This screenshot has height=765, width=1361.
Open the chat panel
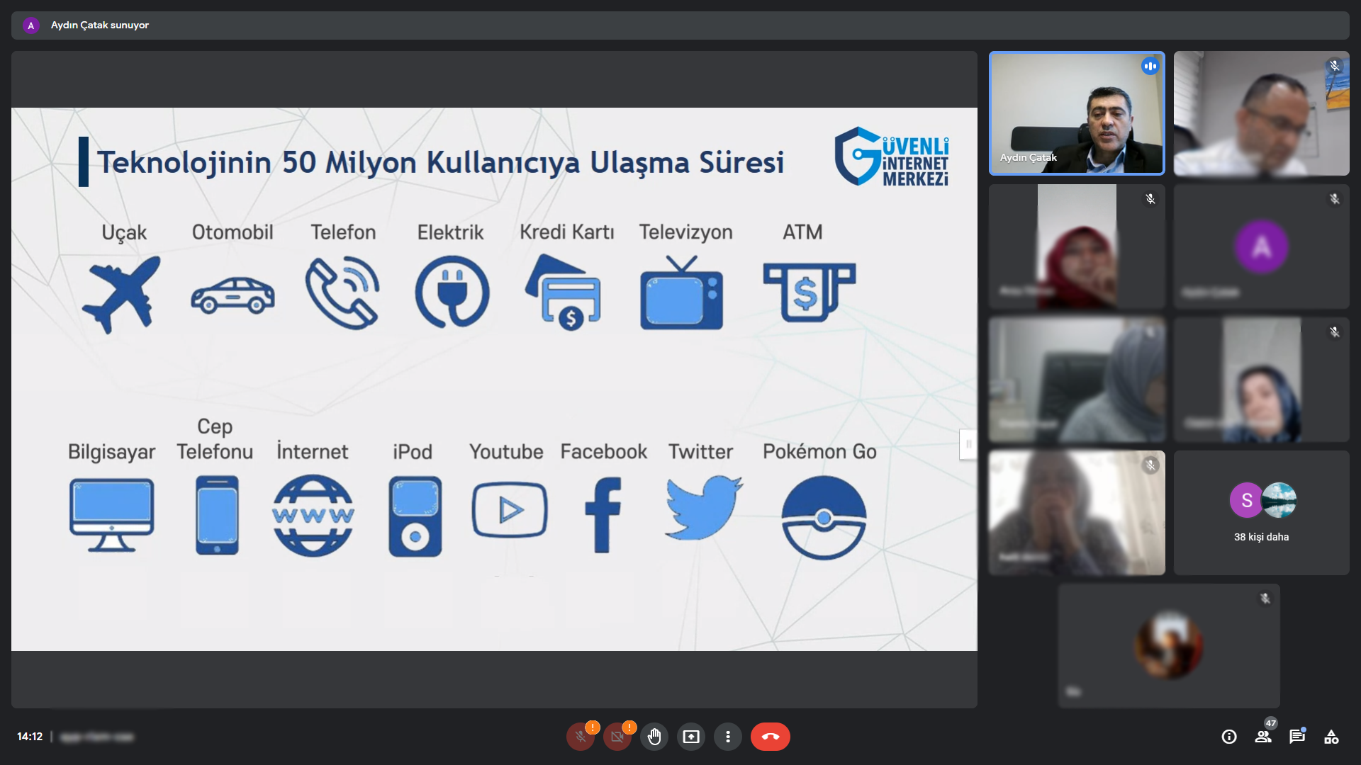[1297, 737]
